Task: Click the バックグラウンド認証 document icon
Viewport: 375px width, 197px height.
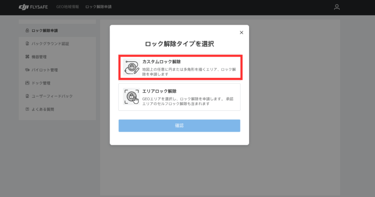Action: (27, 44)
